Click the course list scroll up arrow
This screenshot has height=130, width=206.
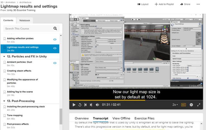[x=61, y=36]
